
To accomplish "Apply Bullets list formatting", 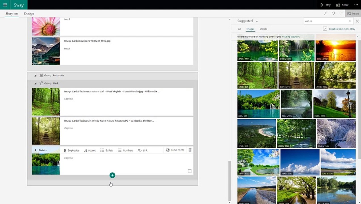I will pos(107,150).
